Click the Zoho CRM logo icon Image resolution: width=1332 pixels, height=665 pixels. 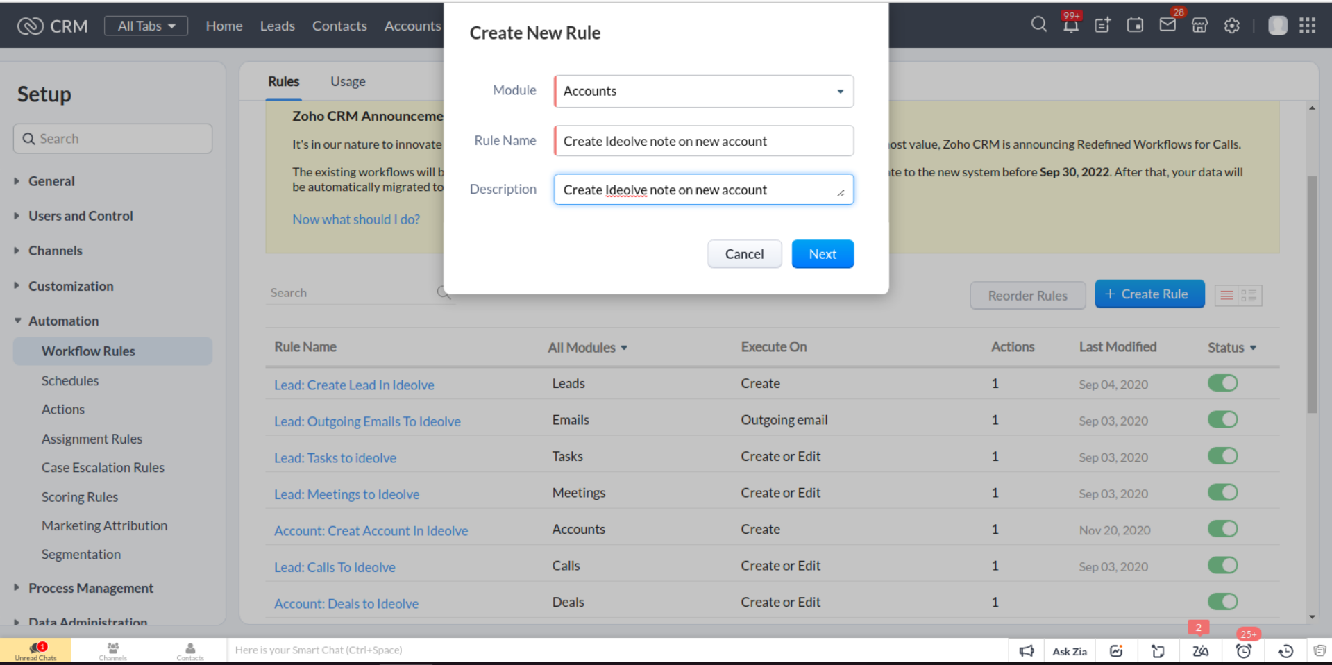[x=30, y=26]
